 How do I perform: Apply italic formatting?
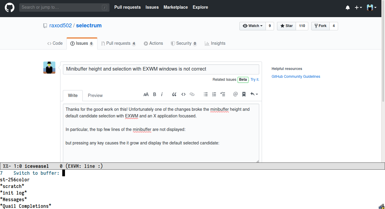(162, 94)
